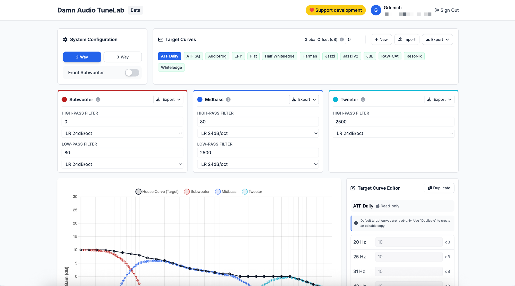The height and width of the screenshot is (286, 515).
Task: Toggle Subwoofer series in chart legend
Action: pyautogui.click(x=197, y=191)
